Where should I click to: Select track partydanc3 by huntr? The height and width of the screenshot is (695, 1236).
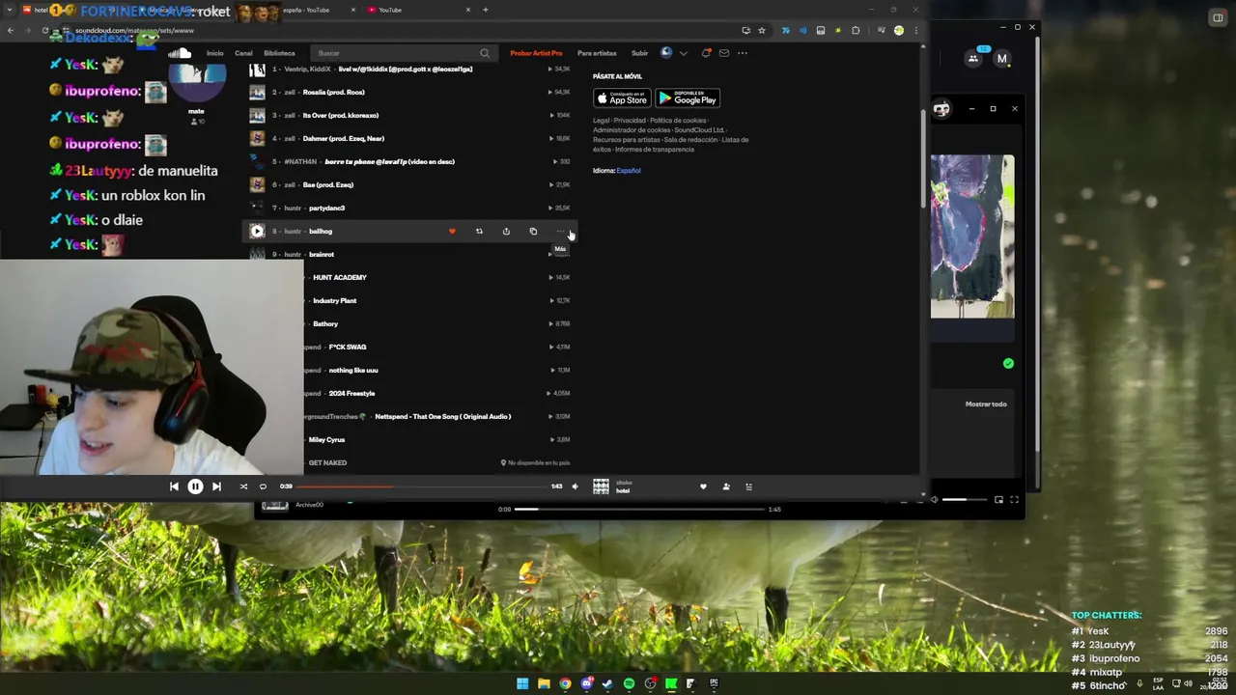[326, 208]
